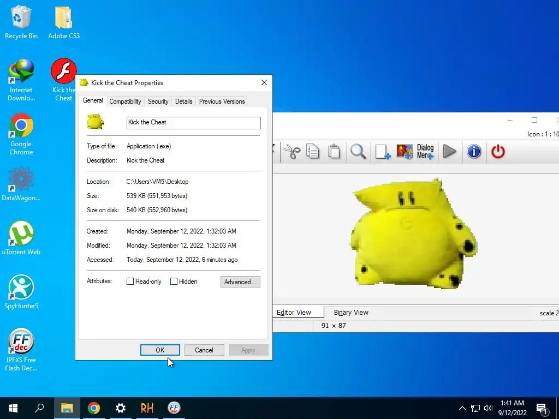Open Google Chrome desktop shortcut
The image size is (559, 419).
tap(21, 134)
